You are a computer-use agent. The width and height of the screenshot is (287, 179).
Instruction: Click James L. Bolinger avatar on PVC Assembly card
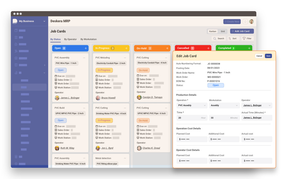[57, 98]
